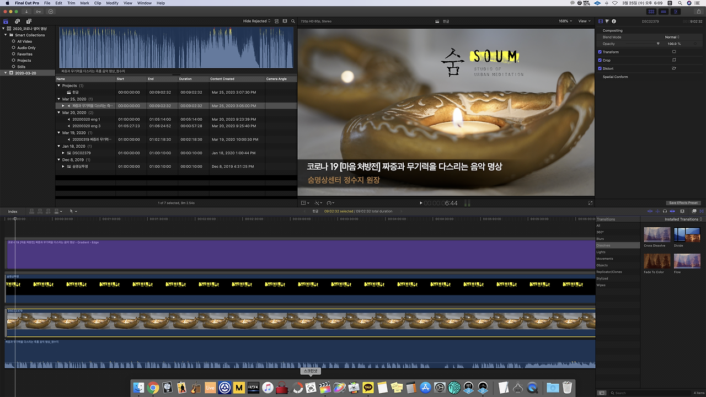Toggle the inspector panel layout button

click(x=676, y=11)
